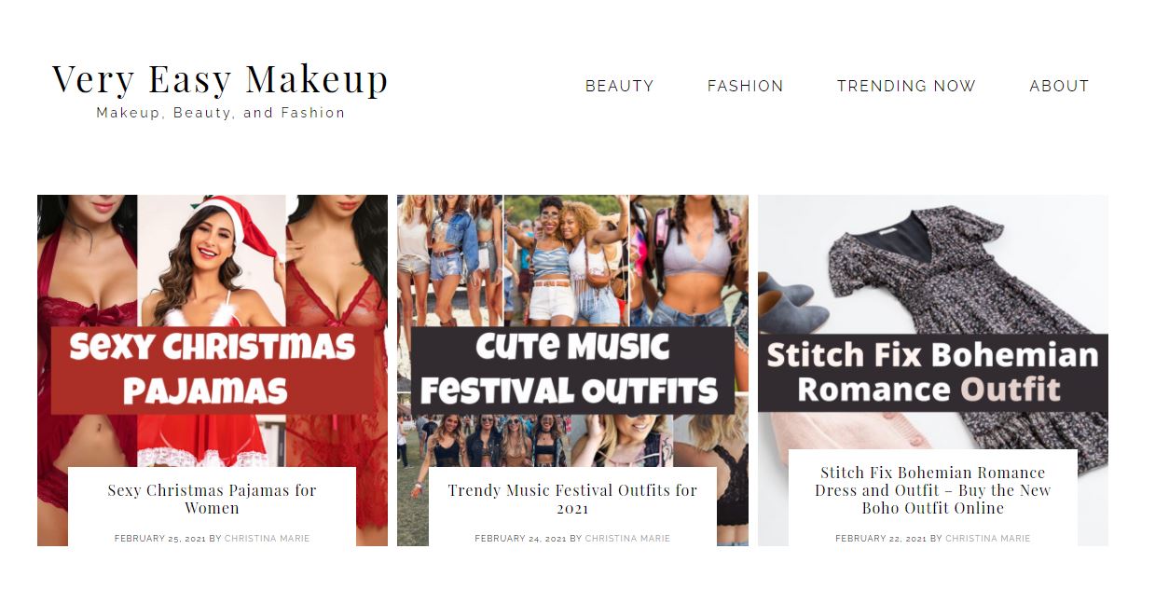Read the Sexy Christmas Pajamas for Women post
This screenshot has width=1155, height=590.
[x=212, y=499]
